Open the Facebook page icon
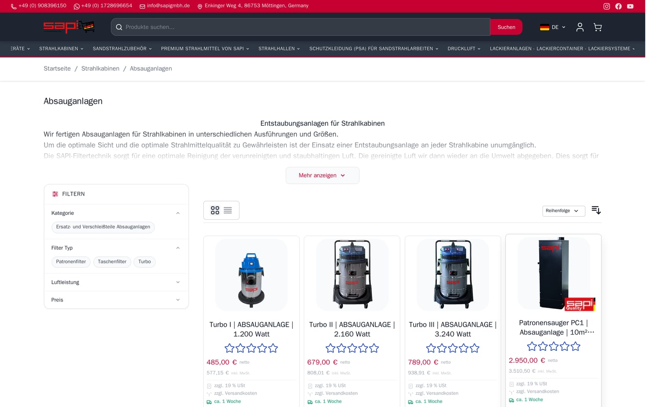The height and width of the screenshot is (407, 652). [618, 6]
